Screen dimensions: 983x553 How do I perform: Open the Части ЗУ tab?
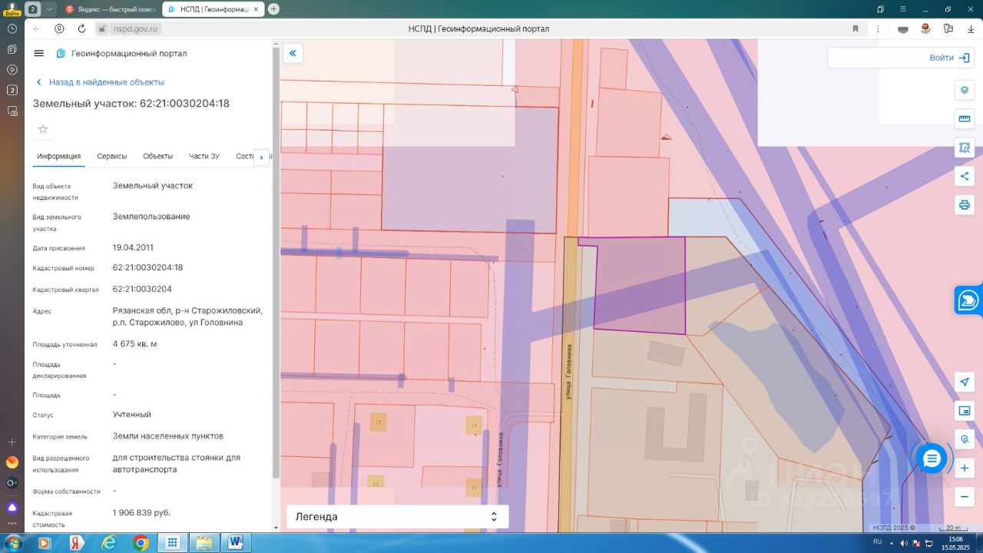(204, 157)
